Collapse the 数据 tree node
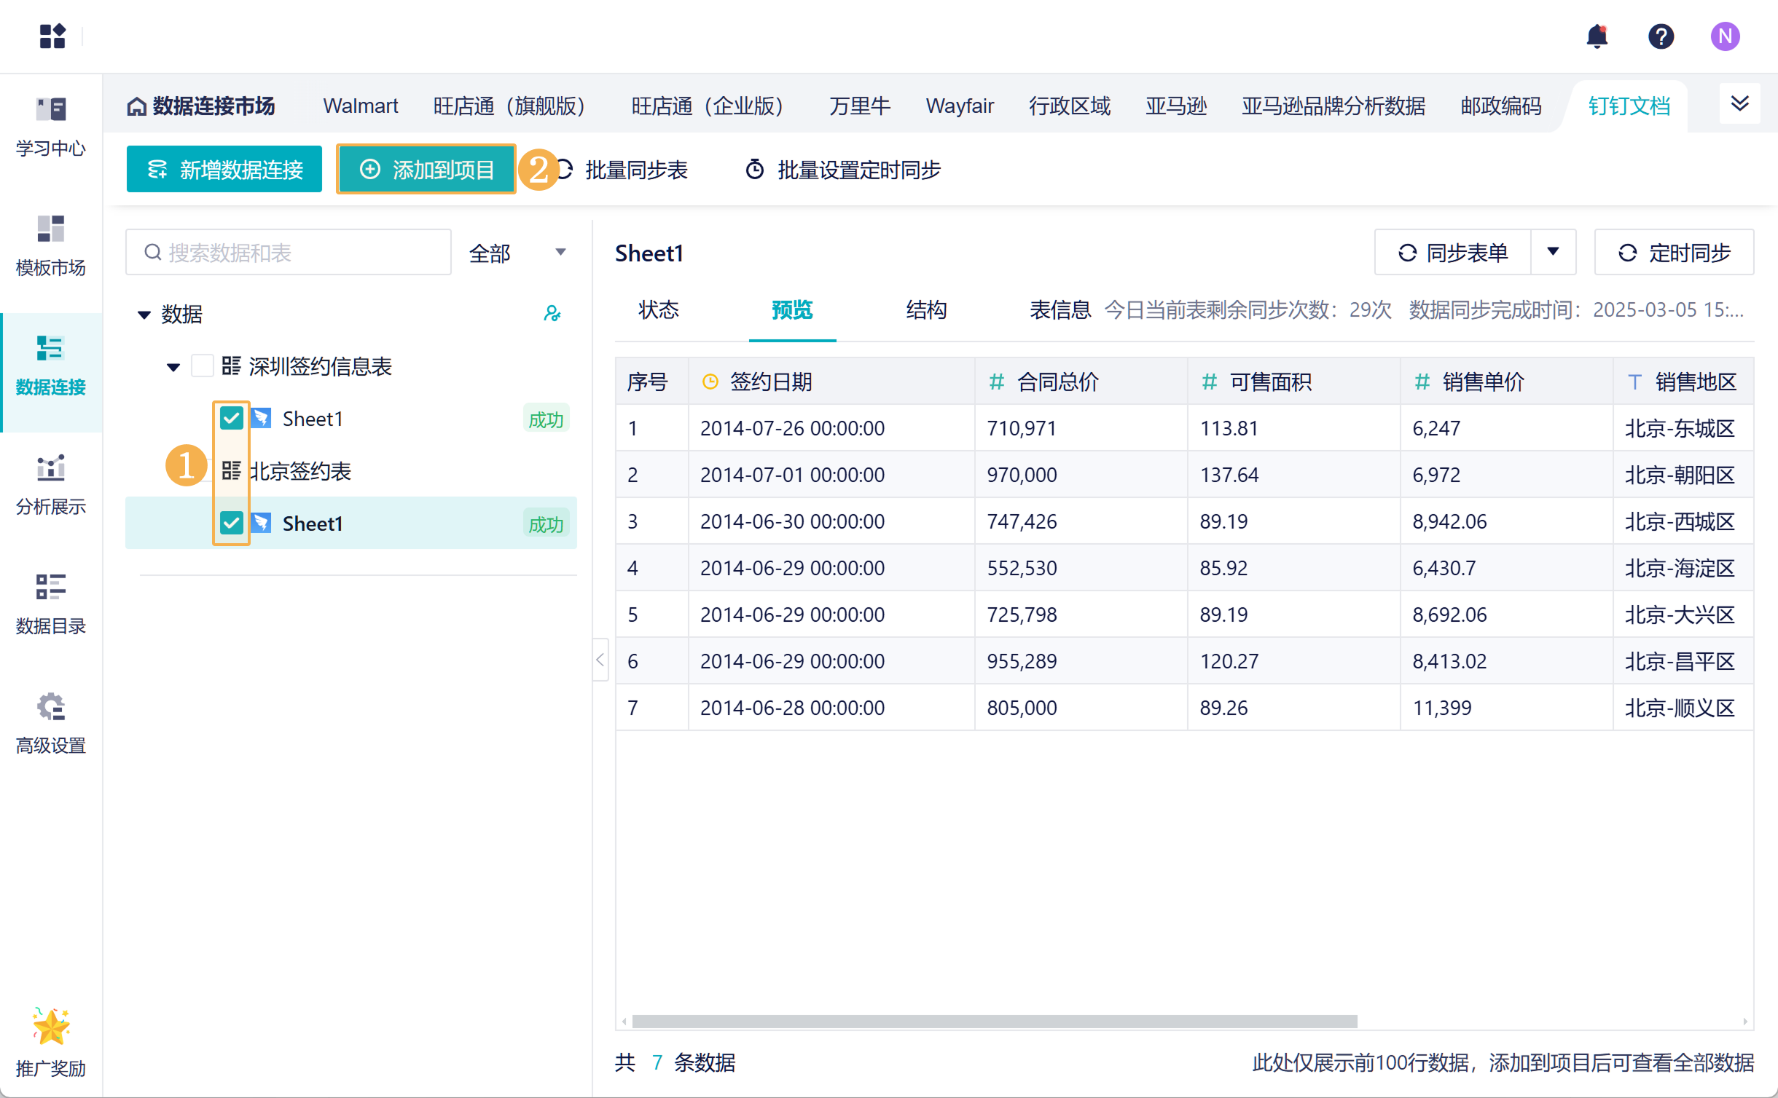The image size is (1778, 1098). click(x=144, y=315)
